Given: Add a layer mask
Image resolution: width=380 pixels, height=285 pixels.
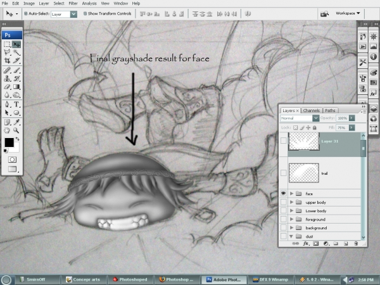Looking at the screenshot, I should [315, 244].
